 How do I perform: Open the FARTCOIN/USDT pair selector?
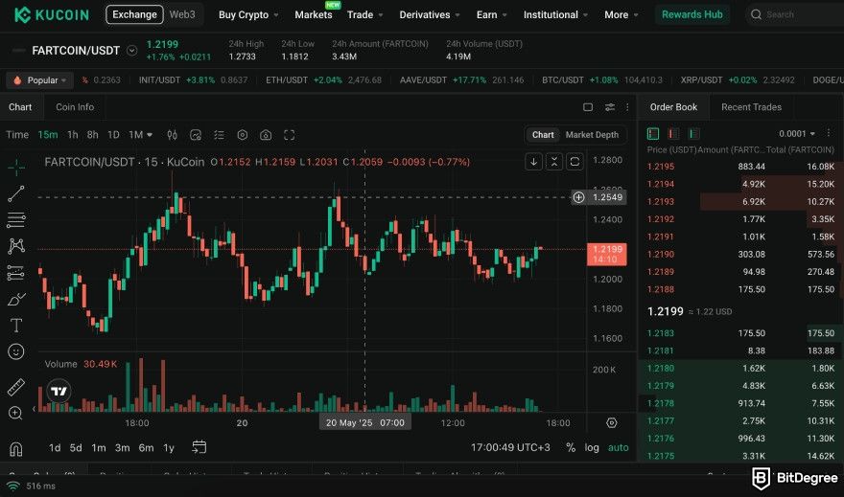[132, 51]
